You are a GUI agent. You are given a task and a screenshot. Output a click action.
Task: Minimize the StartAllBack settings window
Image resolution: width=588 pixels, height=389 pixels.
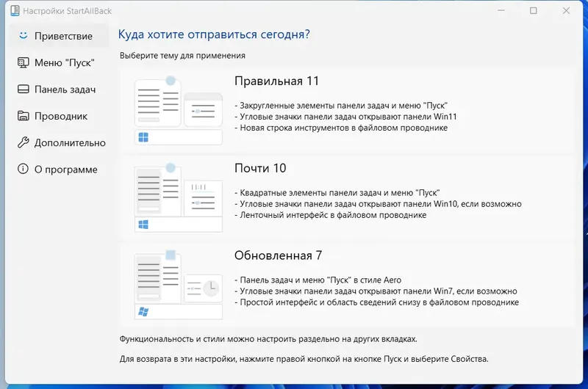click(501, 10)
